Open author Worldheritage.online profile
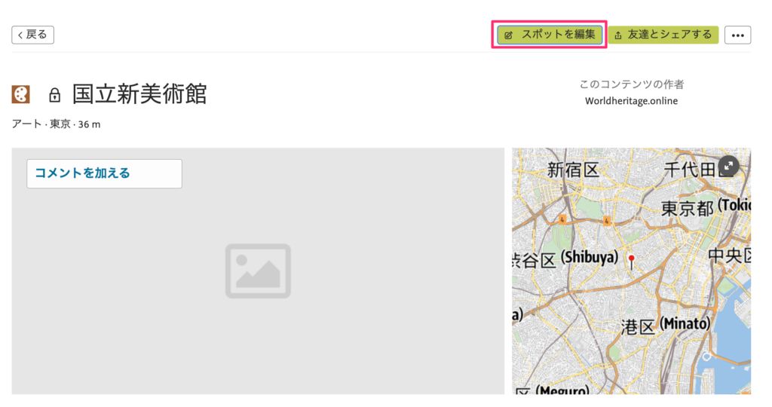Screen dimensions: 772x407 pyautogui.click(x=631, y=101)
